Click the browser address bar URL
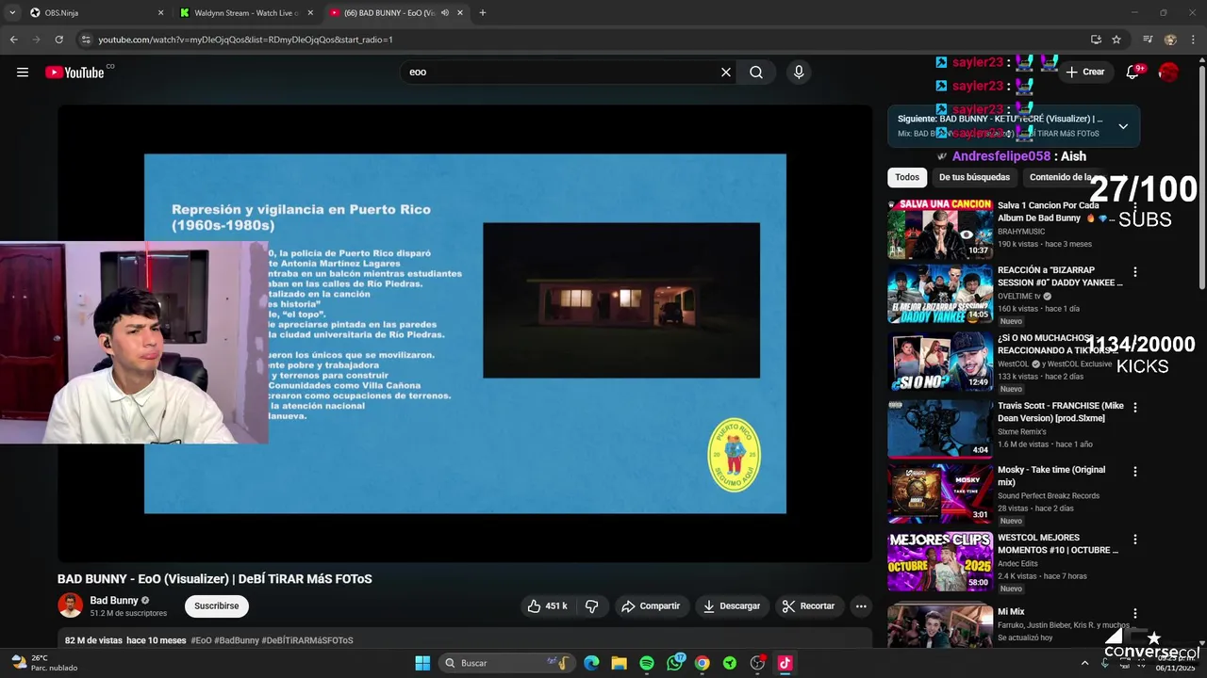Image resolution: width=1207 pixels, height=678 pixels. pos(245,40)
